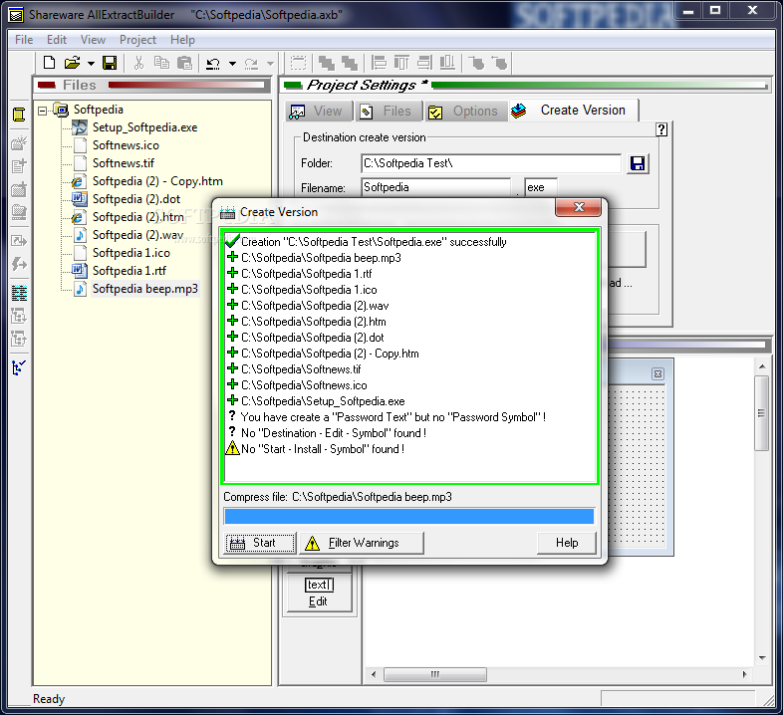
Task: Open the Redo history dropdown arrow
Action: click(x=270, y=64)
